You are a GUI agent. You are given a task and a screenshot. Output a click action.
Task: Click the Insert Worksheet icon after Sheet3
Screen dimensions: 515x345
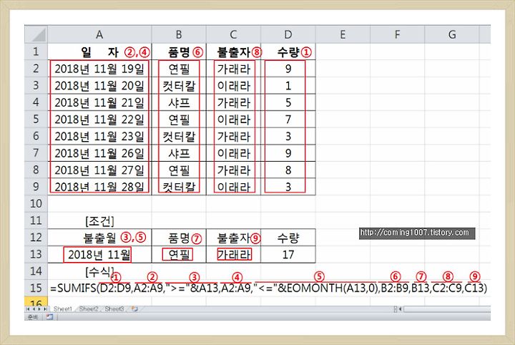134,309
